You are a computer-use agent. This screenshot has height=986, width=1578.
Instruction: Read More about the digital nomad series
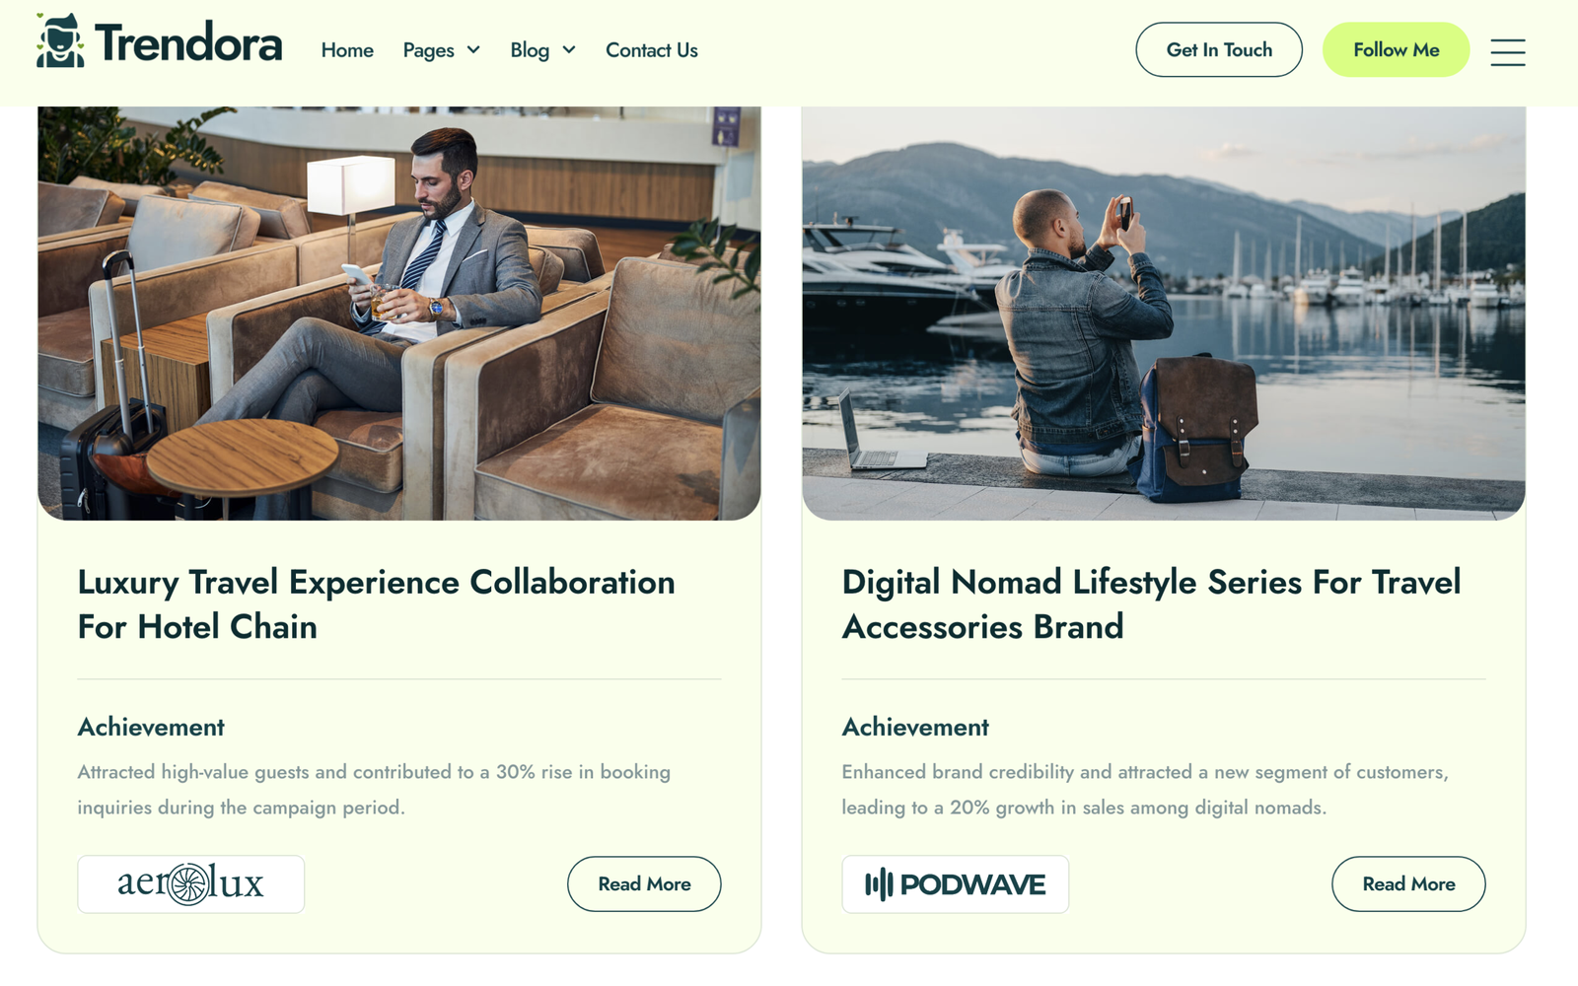coord(1408,884)
